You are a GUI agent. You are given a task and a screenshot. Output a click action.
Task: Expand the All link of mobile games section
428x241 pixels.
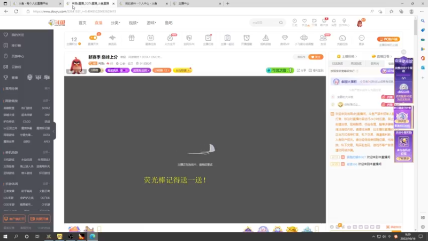click(46, 184)
